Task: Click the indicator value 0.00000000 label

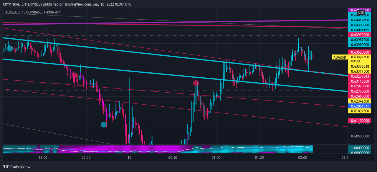Action: tap(360, 153)
